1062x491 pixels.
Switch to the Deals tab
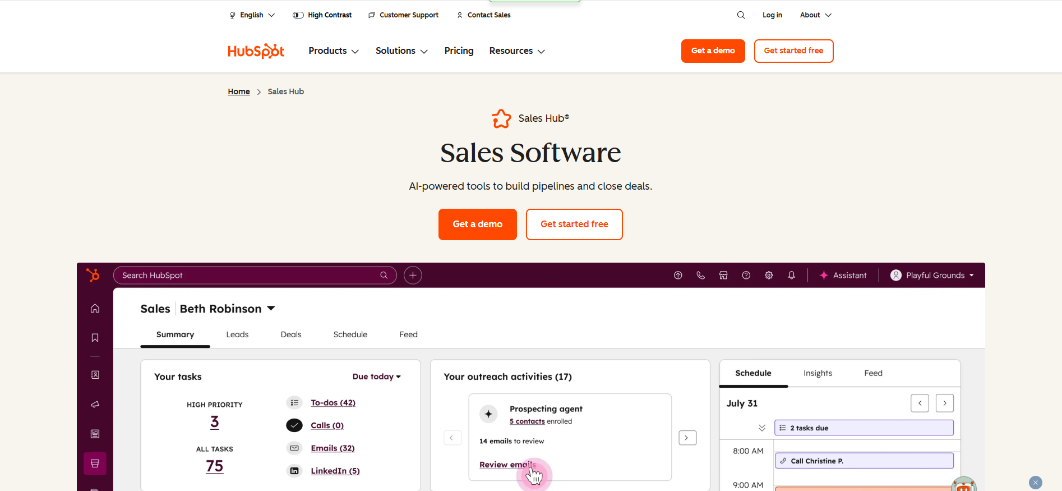(291, 334)
